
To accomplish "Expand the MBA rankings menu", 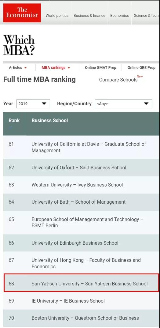I will point(56,68).
